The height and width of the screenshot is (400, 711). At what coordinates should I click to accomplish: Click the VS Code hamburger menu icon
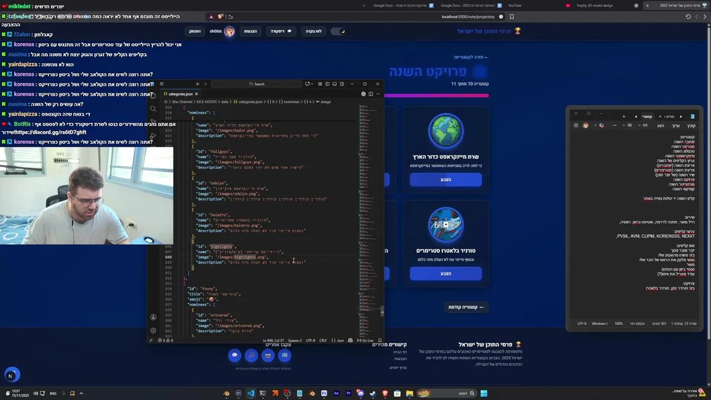point(162,84)
